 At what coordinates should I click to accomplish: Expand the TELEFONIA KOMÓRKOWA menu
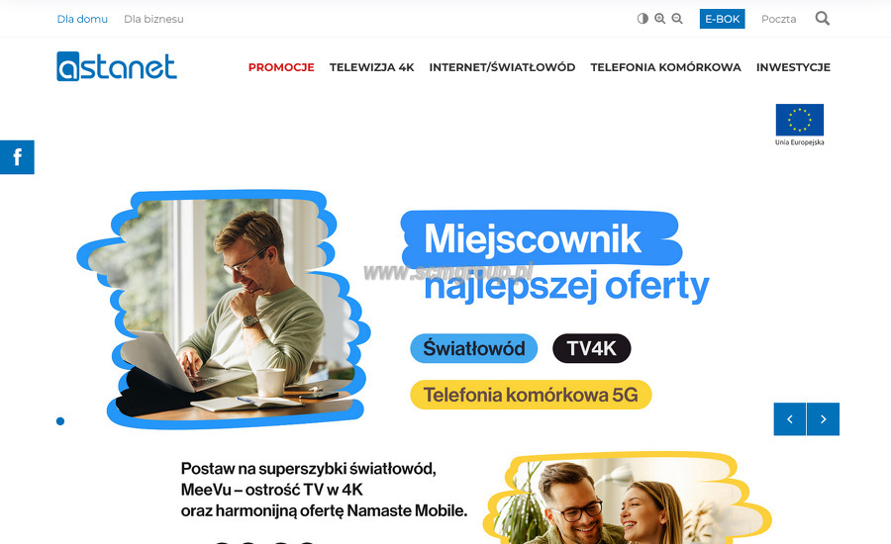[665, 67]
